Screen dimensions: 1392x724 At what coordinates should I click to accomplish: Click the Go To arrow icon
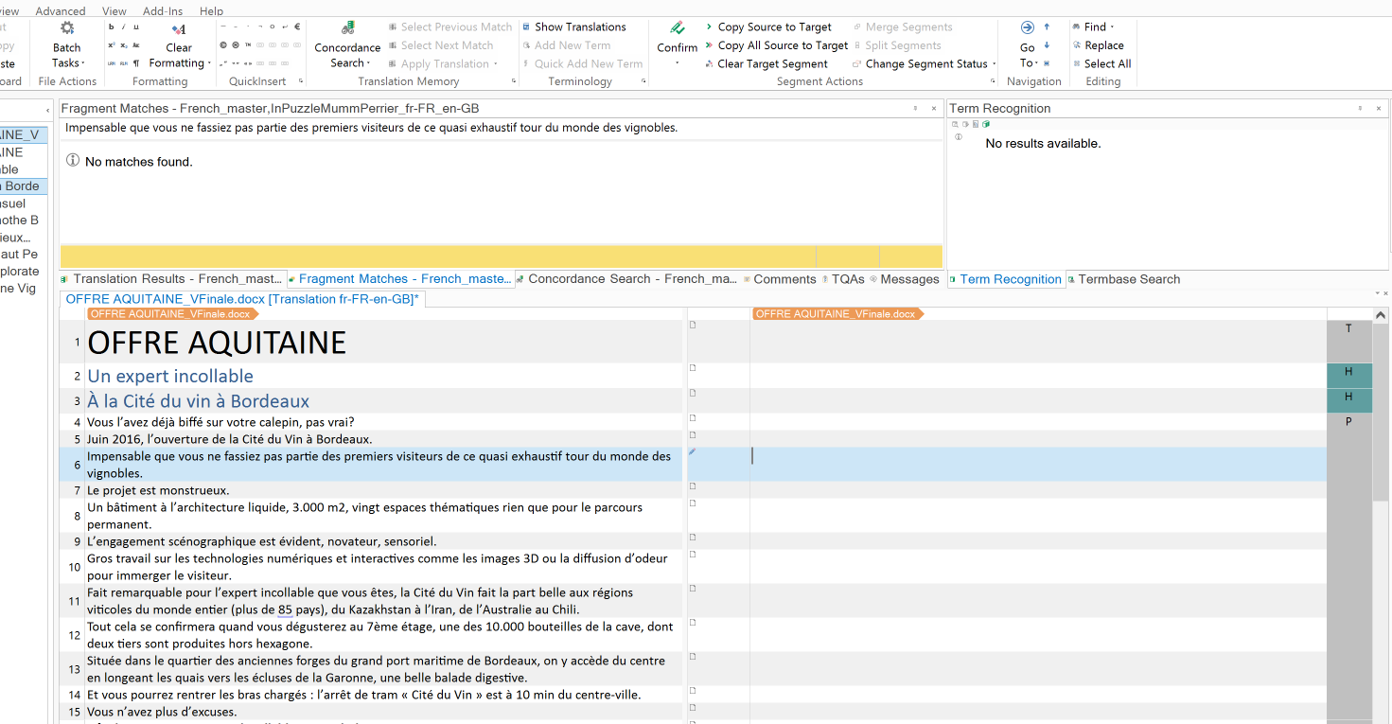point(1028,28)
